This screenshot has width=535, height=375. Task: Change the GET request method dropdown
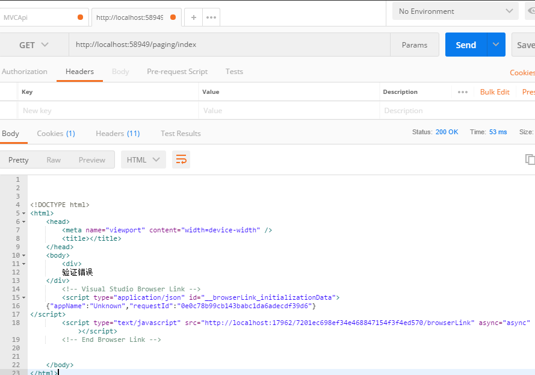[34, 45]
